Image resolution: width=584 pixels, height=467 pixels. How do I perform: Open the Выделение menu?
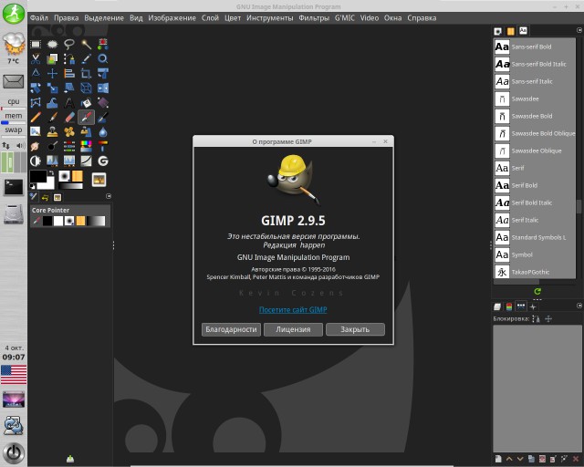click(104, 18)
